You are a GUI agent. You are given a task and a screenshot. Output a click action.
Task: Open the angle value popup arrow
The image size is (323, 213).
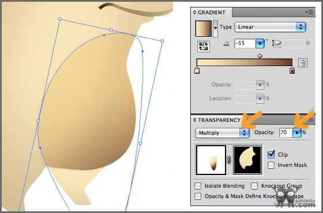tap(260, 43)
